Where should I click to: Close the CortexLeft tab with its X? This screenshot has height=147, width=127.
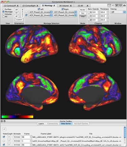18,5
